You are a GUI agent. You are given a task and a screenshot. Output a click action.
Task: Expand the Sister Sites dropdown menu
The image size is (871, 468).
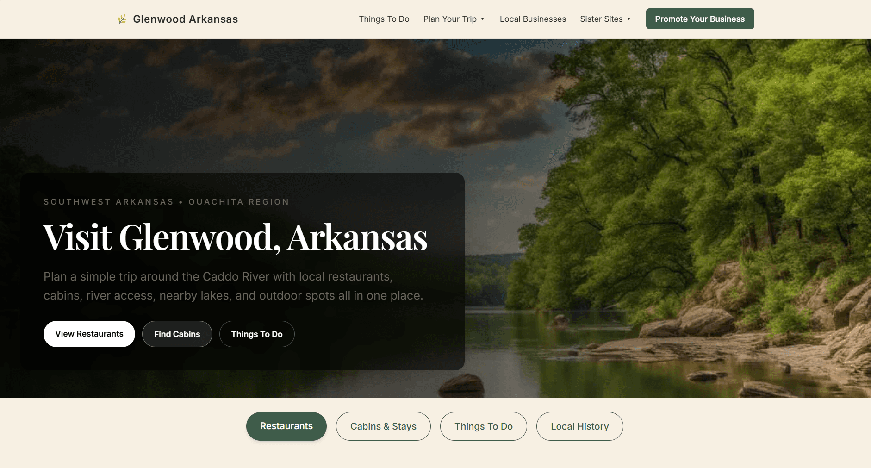coord(605,19)
